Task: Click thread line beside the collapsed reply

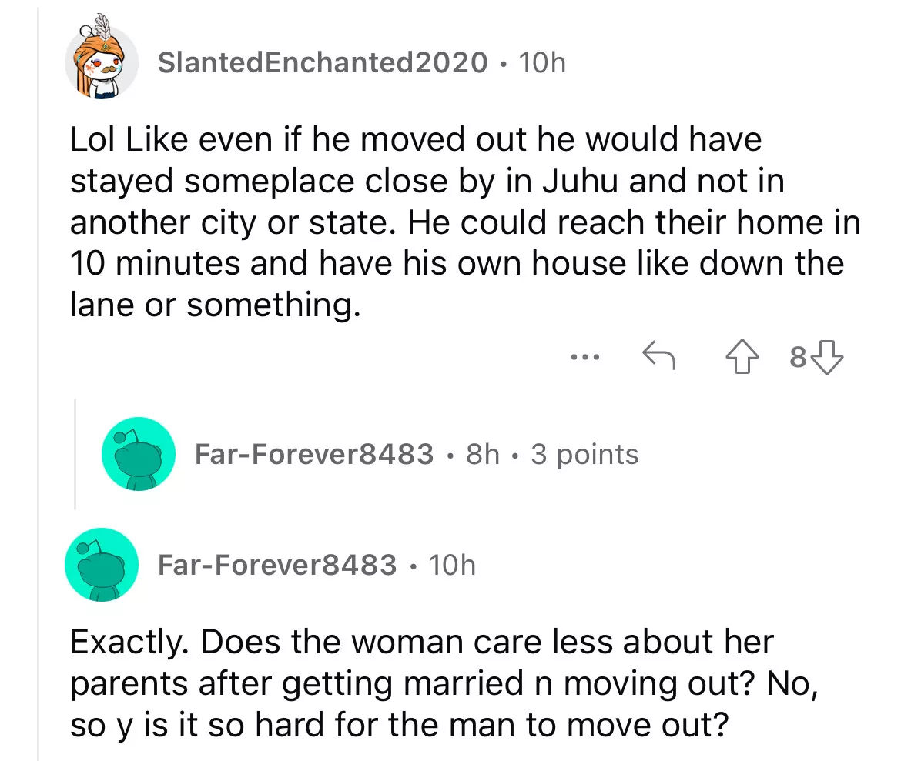Action: [75, 454]
